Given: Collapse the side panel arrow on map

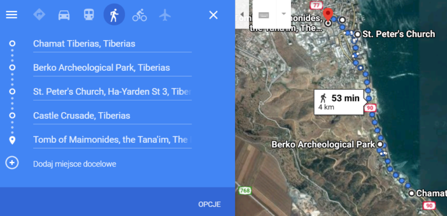Looking at the screenshot, I should [x=242, y=14].
